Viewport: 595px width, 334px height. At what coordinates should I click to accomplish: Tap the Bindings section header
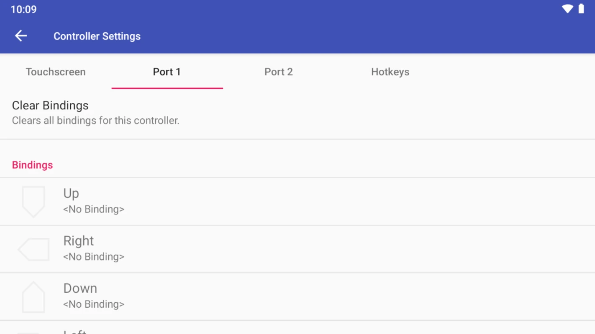tap(32, 165)
